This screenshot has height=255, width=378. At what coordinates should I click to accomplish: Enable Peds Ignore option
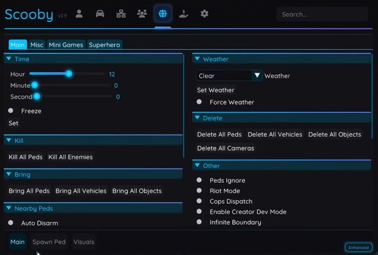[199, 180]
